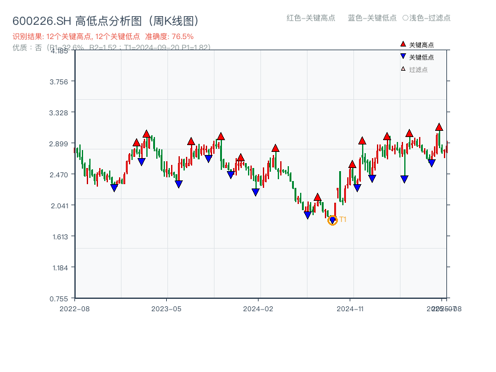Click the grey 优质：否 parameters line
Screen dimensions: 496x372
tap(112, 48)
